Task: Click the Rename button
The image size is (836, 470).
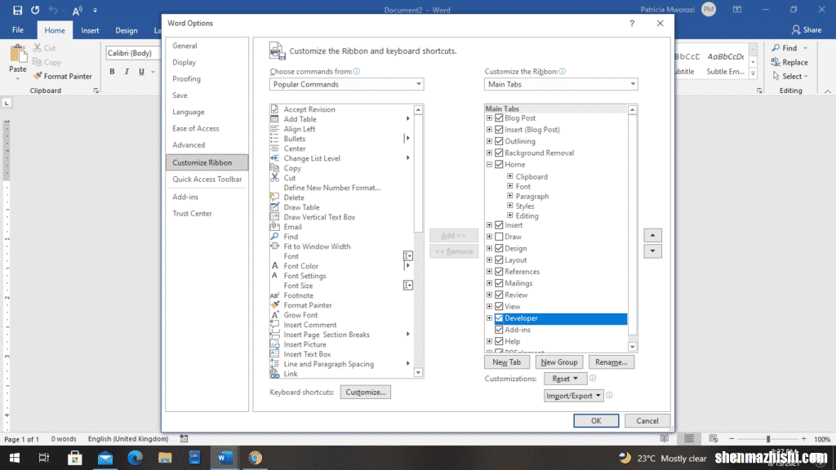Action: (x=611, y=361)
